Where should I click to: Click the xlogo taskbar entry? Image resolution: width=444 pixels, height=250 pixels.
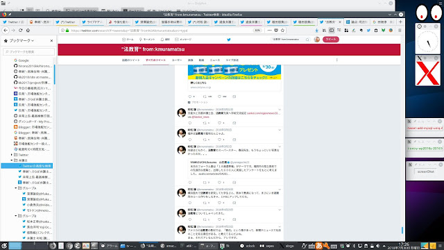click(287, 246)
